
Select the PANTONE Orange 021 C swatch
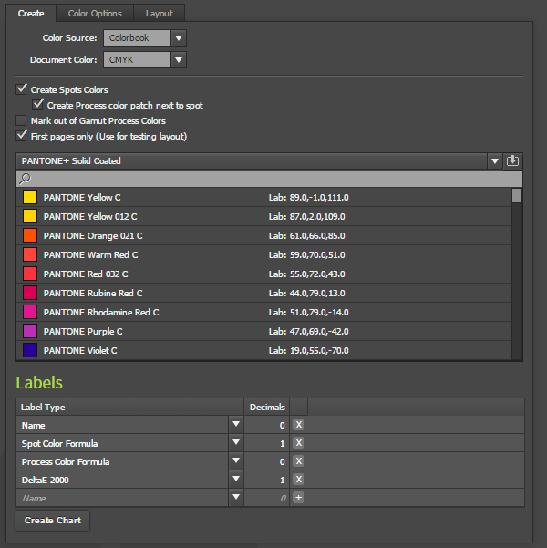30,235
